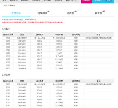The height and width of the screenshot is (108, 118).
Task: Click Typeid cell 1080
Action: coord(8,62)
